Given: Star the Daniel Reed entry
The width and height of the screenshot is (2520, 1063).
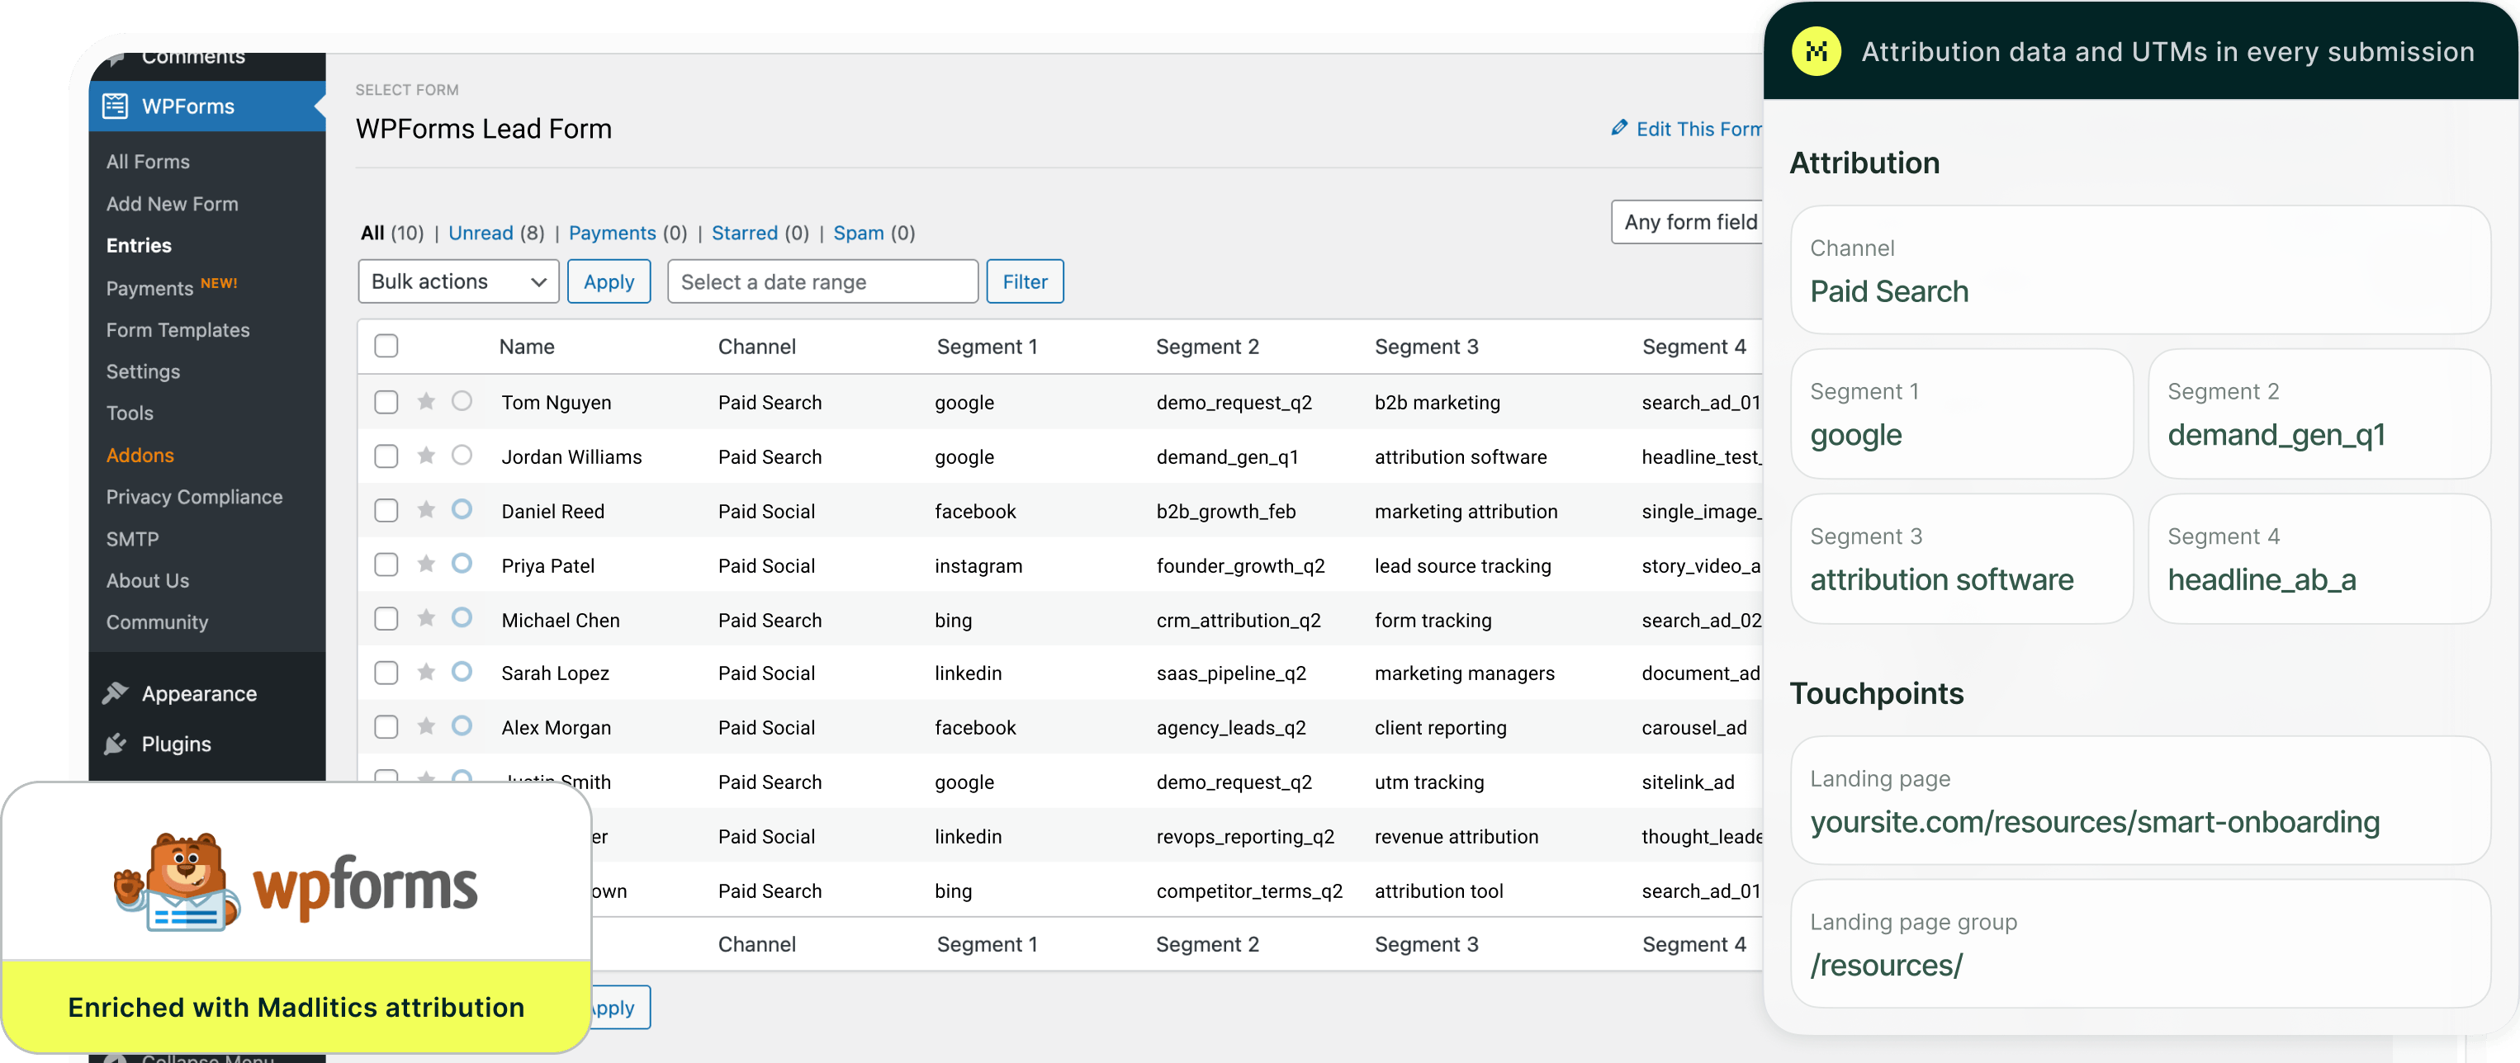Looking at the screenshot, I should [x=425, y=509].
